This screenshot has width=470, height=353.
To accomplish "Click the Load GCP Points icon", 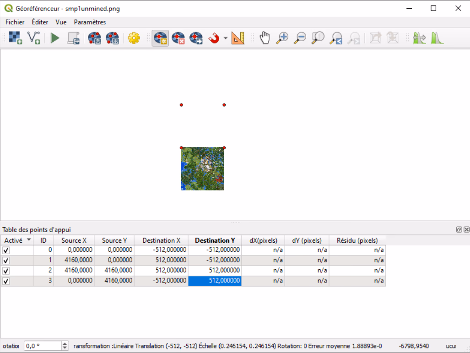I will (x=95, y=38).
